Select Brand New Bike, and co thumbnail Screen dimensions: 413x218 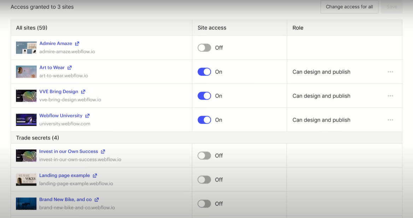pyautogui.click(x=26, y=204)
